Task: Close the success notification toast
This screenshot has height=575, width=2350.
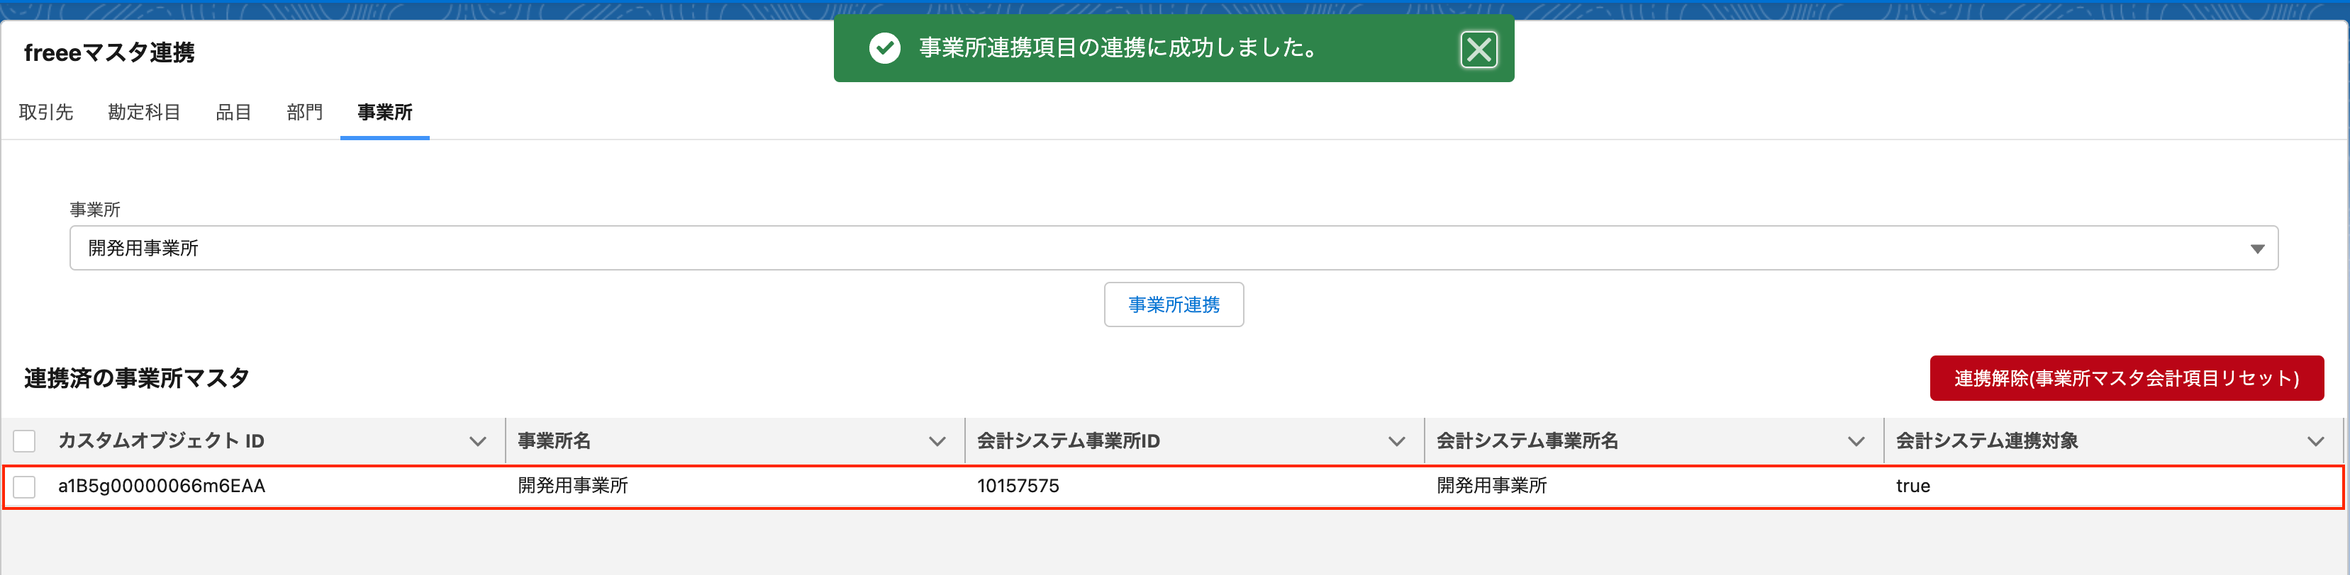Action: [x=1478, y=49]
